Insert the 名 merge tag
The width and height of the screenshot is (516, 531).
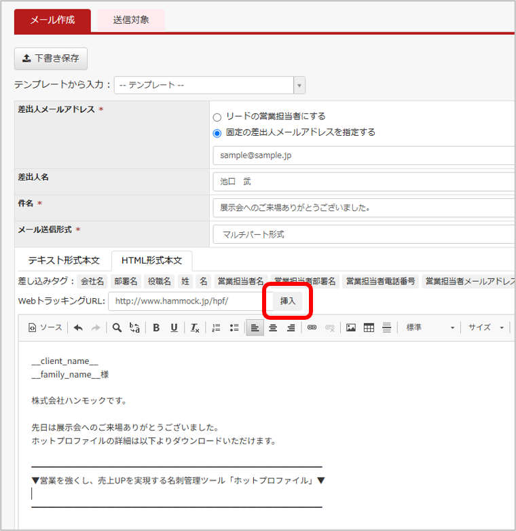point(203,281)
